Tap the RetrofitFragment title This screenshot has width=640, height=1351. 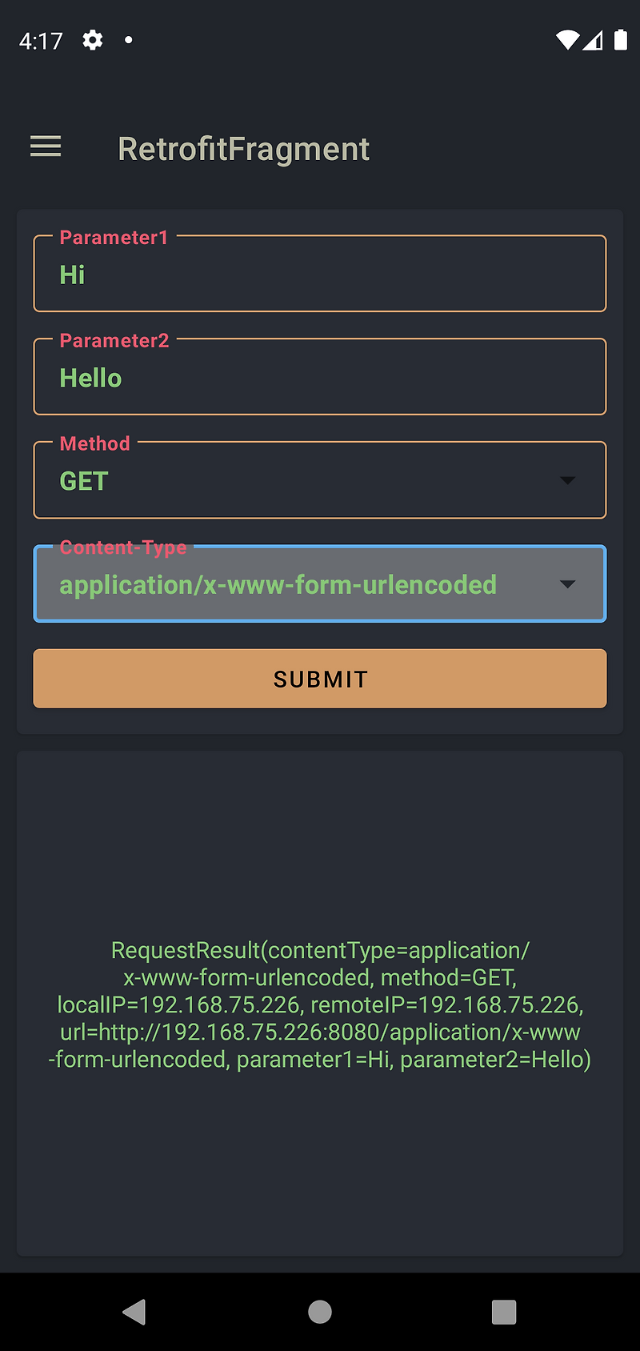[x=243, y=148]
